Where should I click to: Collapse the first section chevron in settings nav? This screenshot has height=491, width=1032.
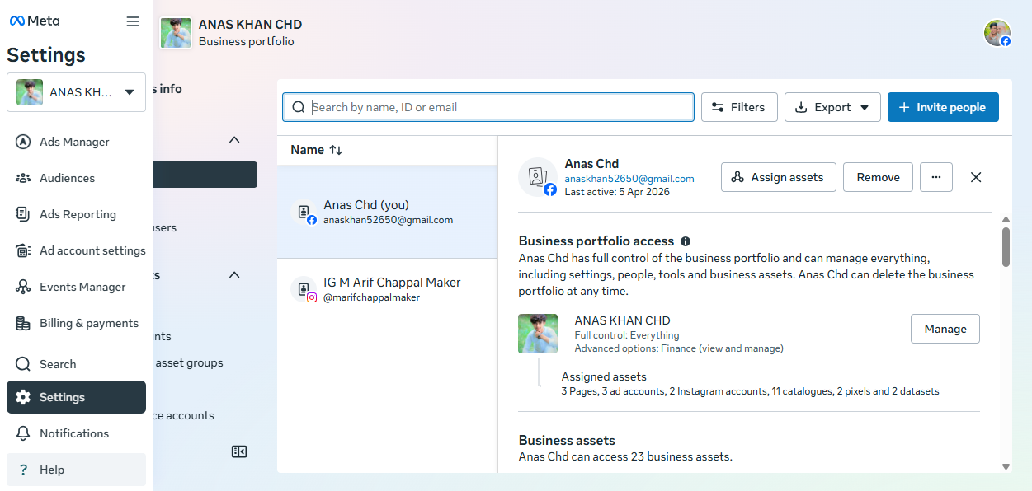pos(234,140)
